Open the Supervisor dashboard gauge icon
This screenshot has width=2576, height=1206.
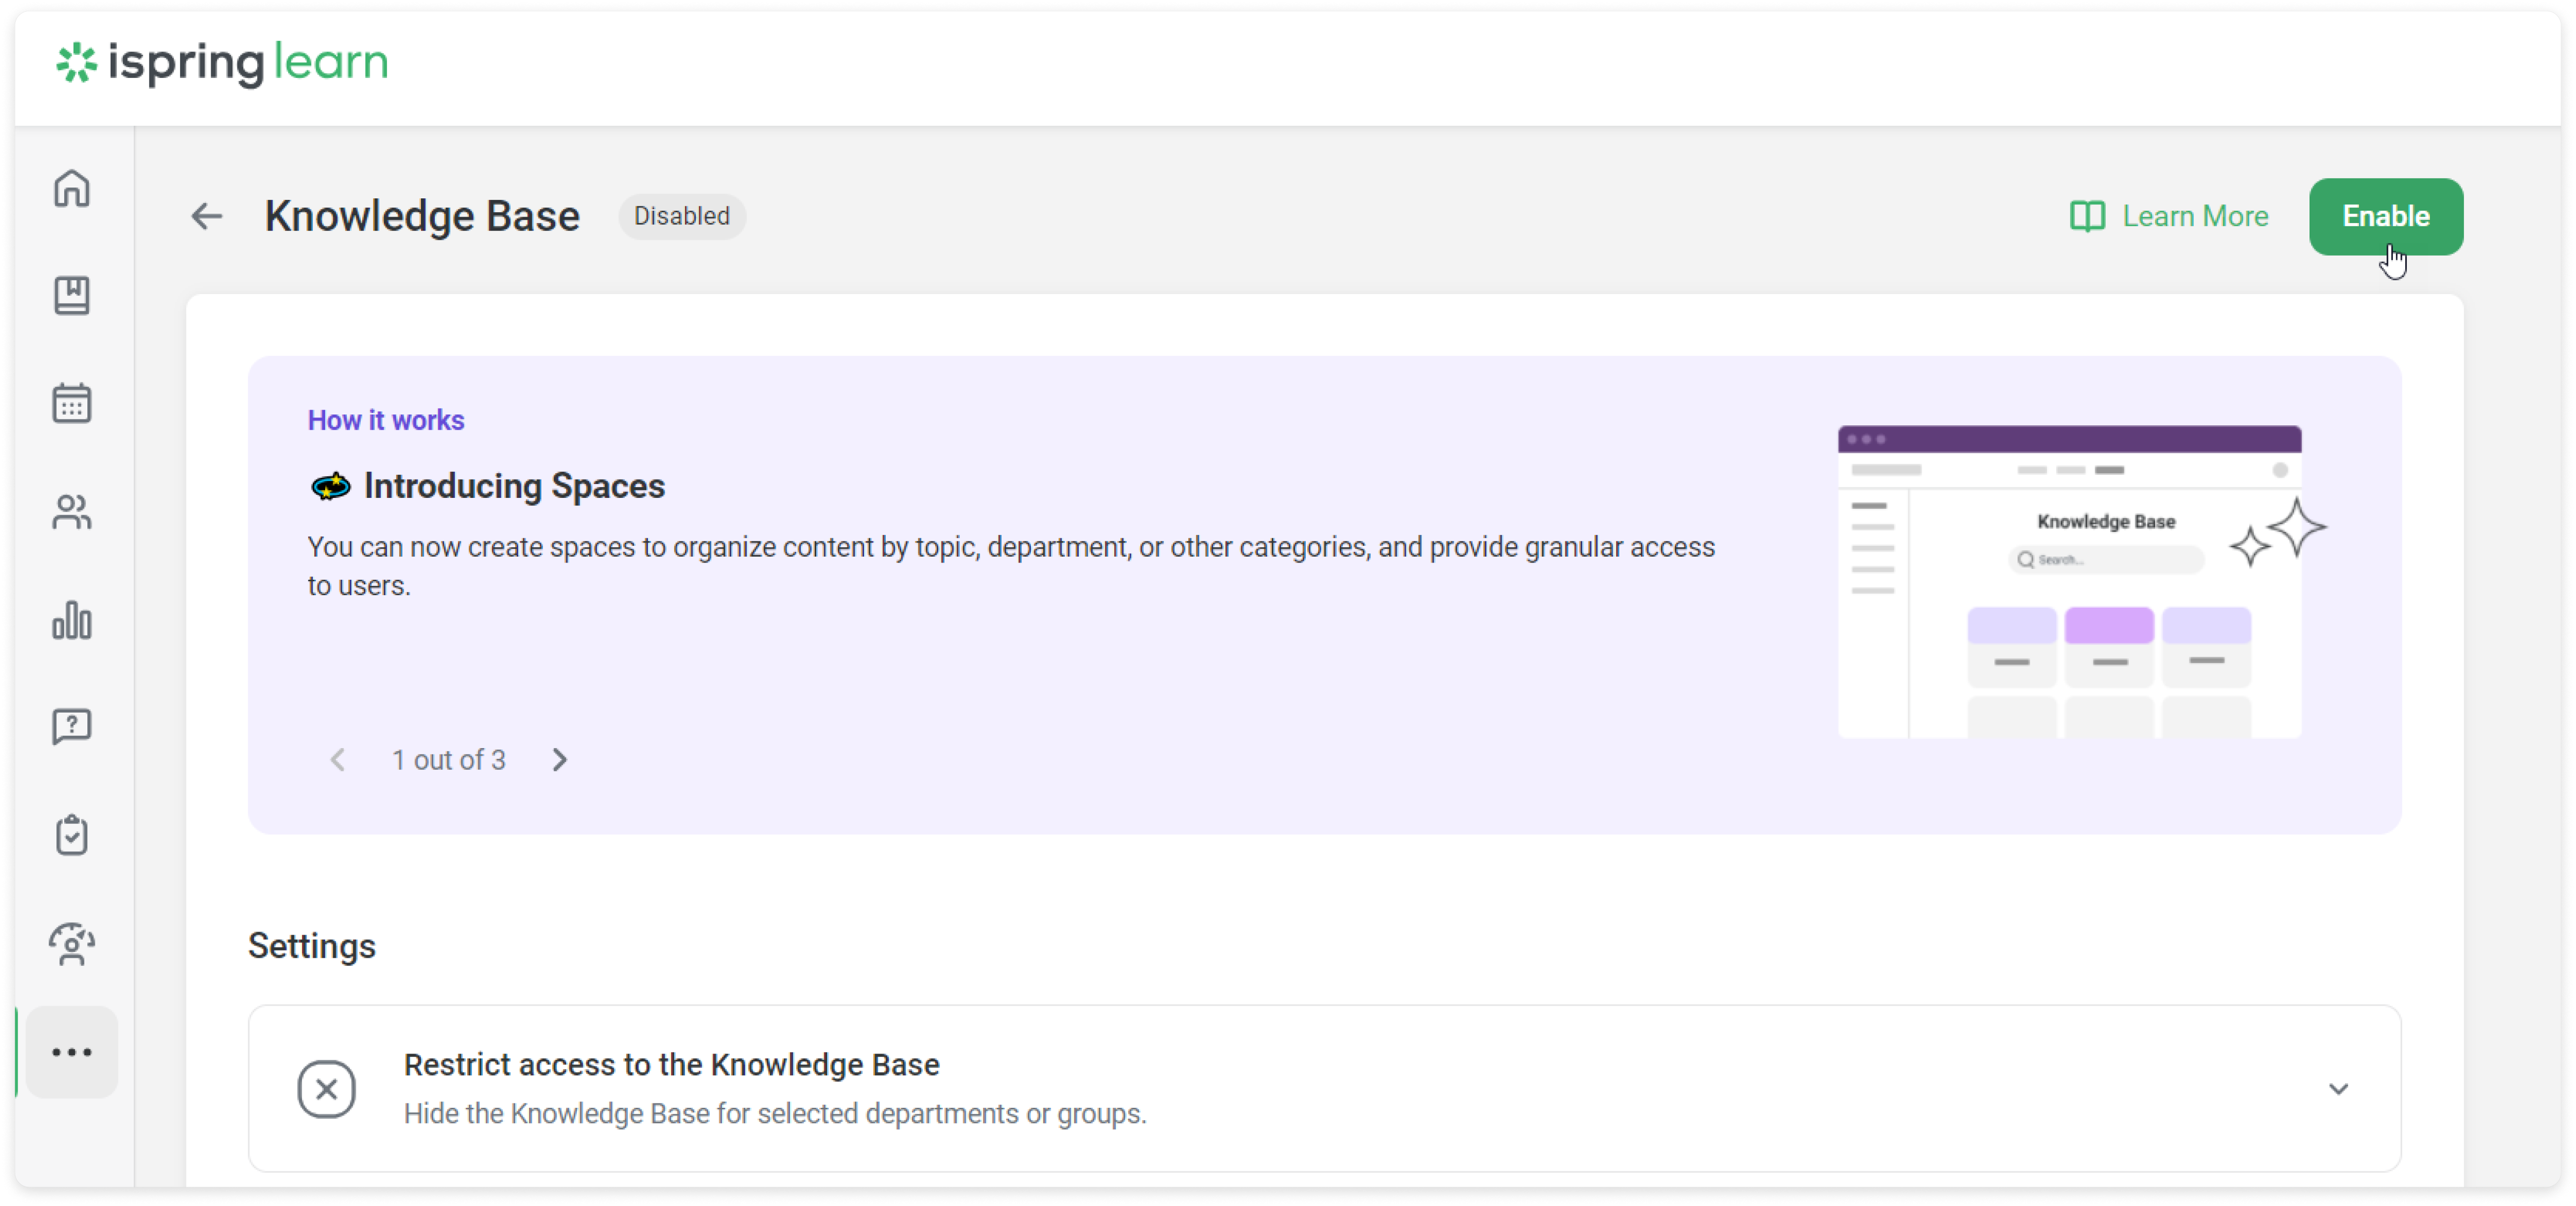(71, 945)
